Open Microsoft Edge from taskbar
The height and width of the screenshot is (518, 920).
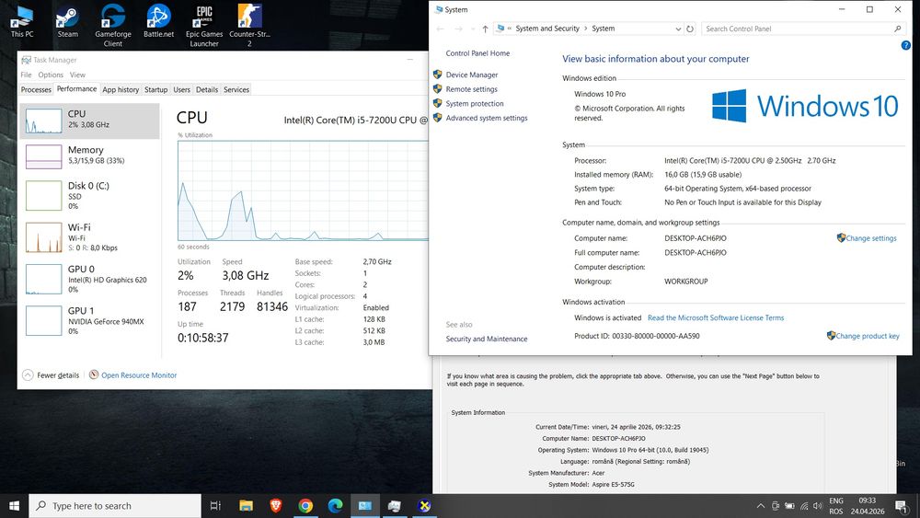point(336,506)
